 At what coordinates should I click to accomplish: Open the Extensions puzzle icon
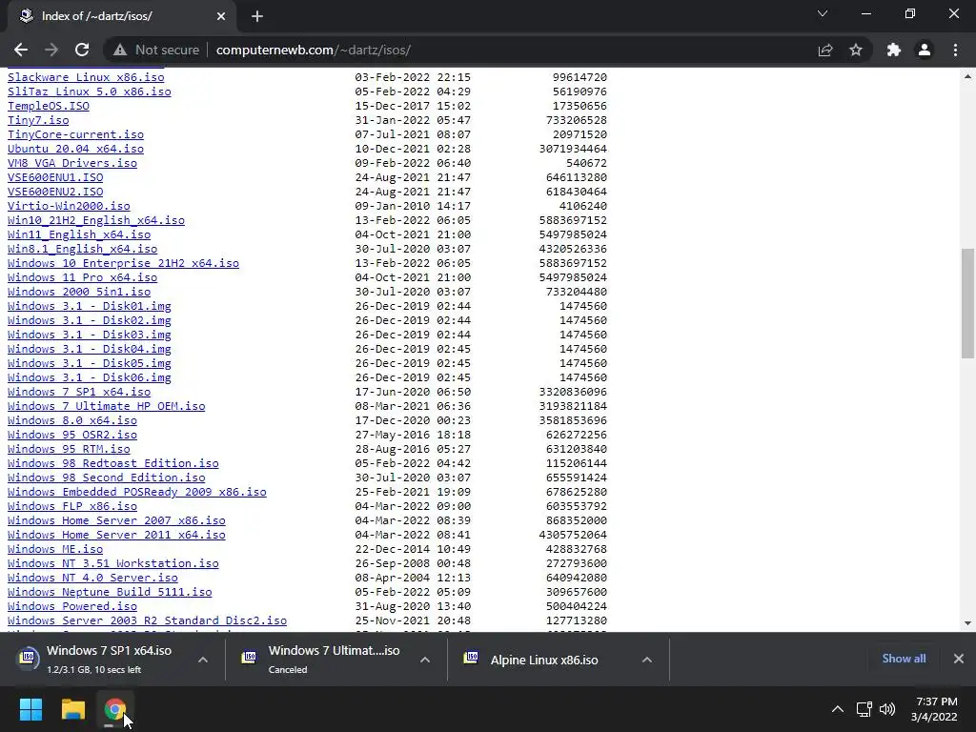[894, 50]
